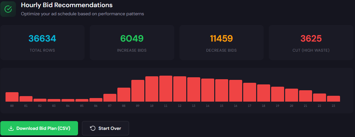
Task: Open the Decrease Bids 11459 card
Action: coord(221,43)
